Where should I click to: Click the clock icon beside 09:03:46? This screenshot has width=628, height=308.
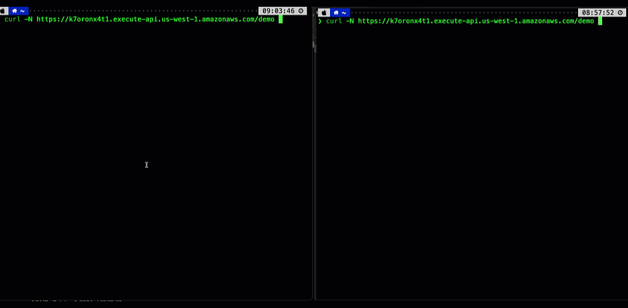(301, 11)
